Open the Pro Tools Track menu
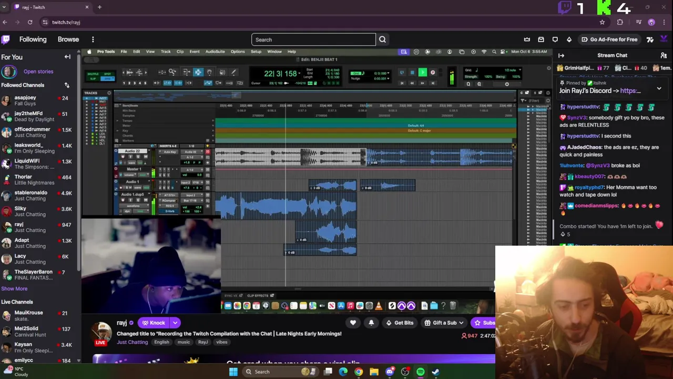The width and height of the screenshot is (673, 379). point(166,52)
